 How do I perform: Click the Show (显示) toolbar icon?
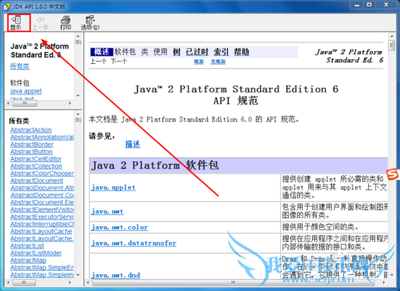[x=16, y=22]
